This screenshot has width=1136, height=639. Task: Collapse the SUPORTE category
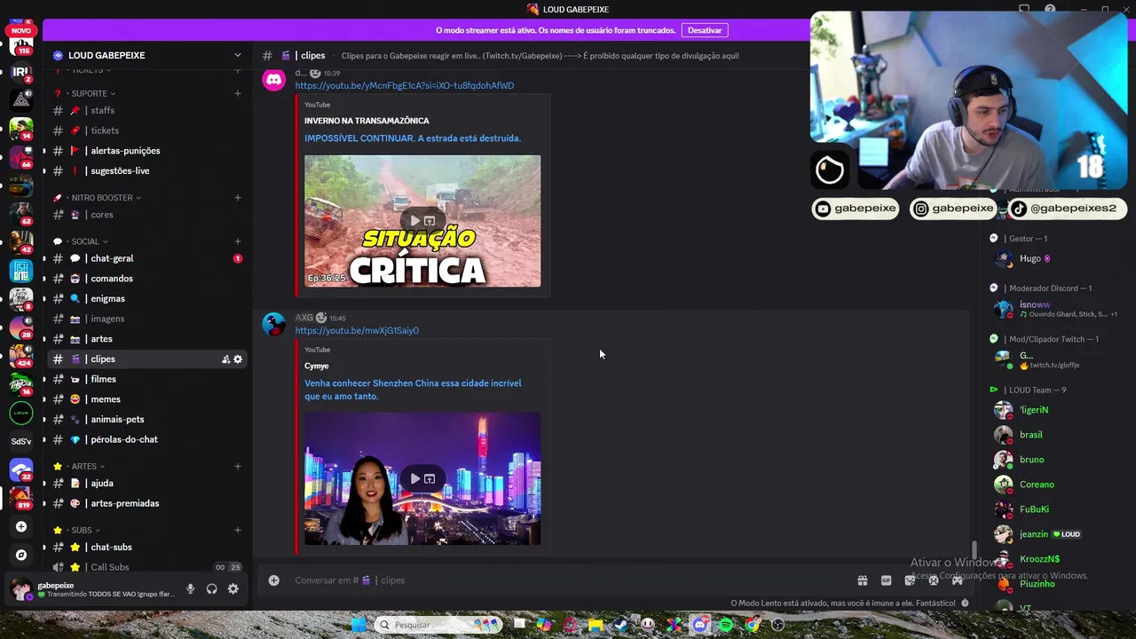point(92,93)
